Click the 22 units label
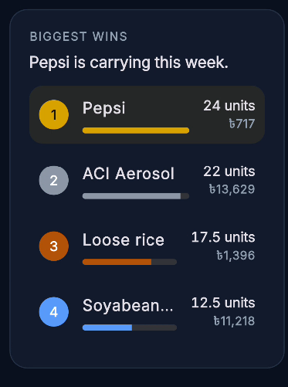Viewport: 288px width, 387px height. [x=229, y=171]
